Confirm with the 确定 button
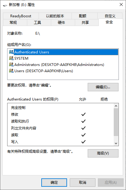126x190 pixels. 54,182
